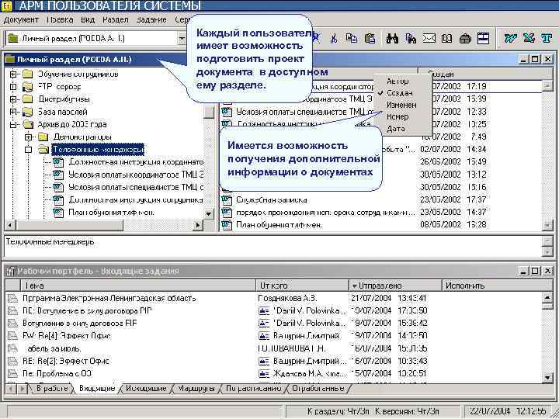Click folder icon of Обучение сотрудников
559x419 pixels.
pos(27,74)
